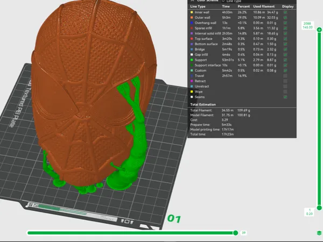Click the green plate number "01"
This screenshot has width=323, height=242.
click(174, 218)
